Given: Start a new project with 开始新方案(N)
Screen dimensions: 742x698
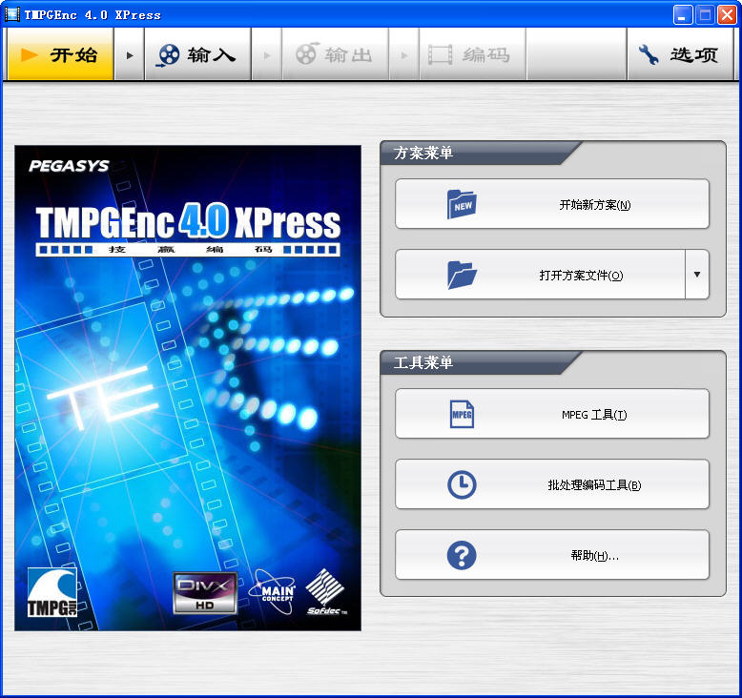Looking at the screenshot, I should (x=552, y=204).
